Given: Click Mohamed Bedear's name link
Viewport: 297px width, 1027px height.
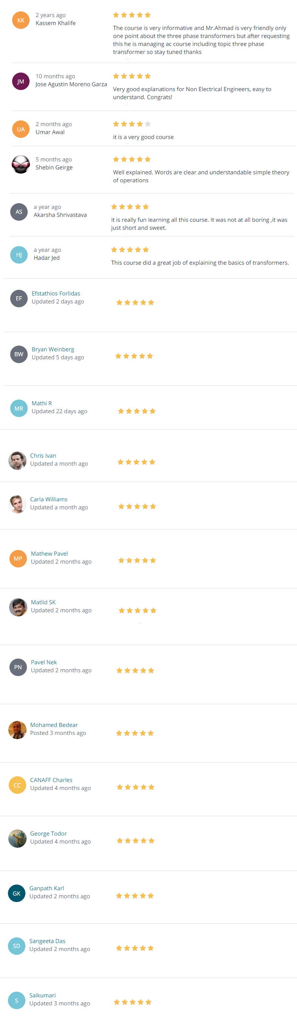Looking at the screenshot, I should [54, 725].
